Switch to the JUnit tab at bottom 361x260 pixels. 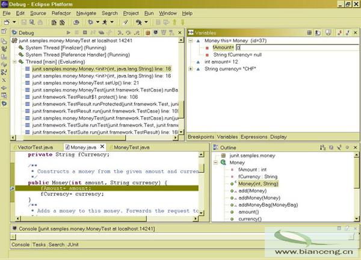(x=73, y=244)
